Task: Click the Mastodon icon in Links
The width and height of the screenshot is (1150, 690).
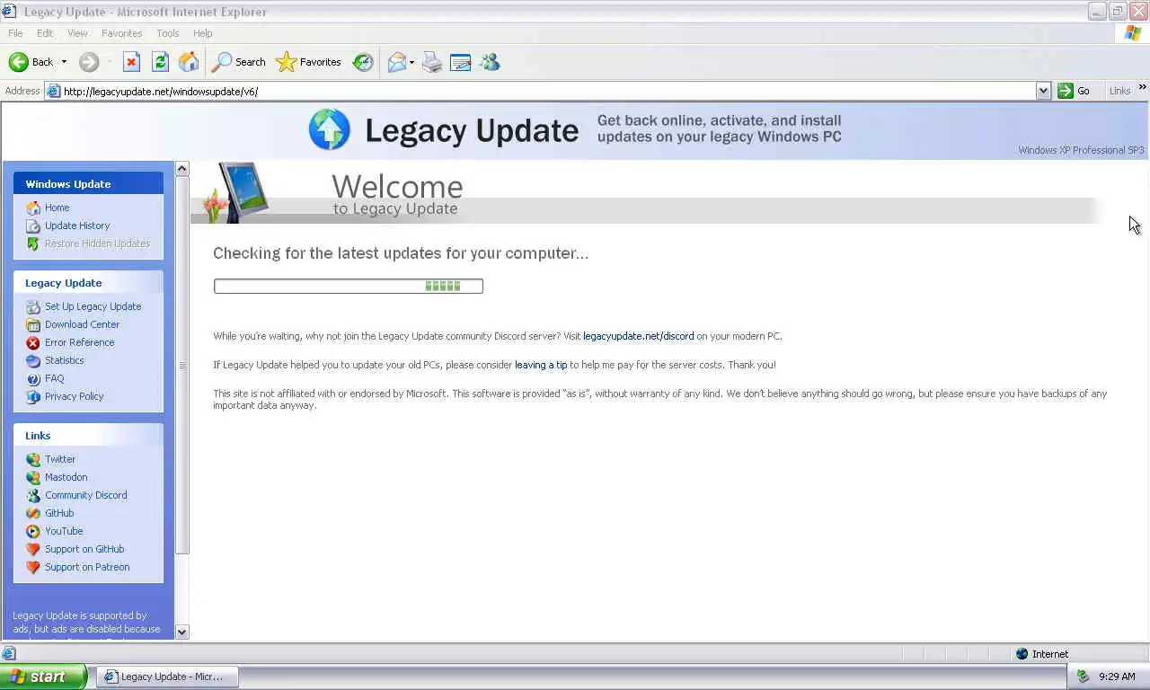Action: click(33, 477)
